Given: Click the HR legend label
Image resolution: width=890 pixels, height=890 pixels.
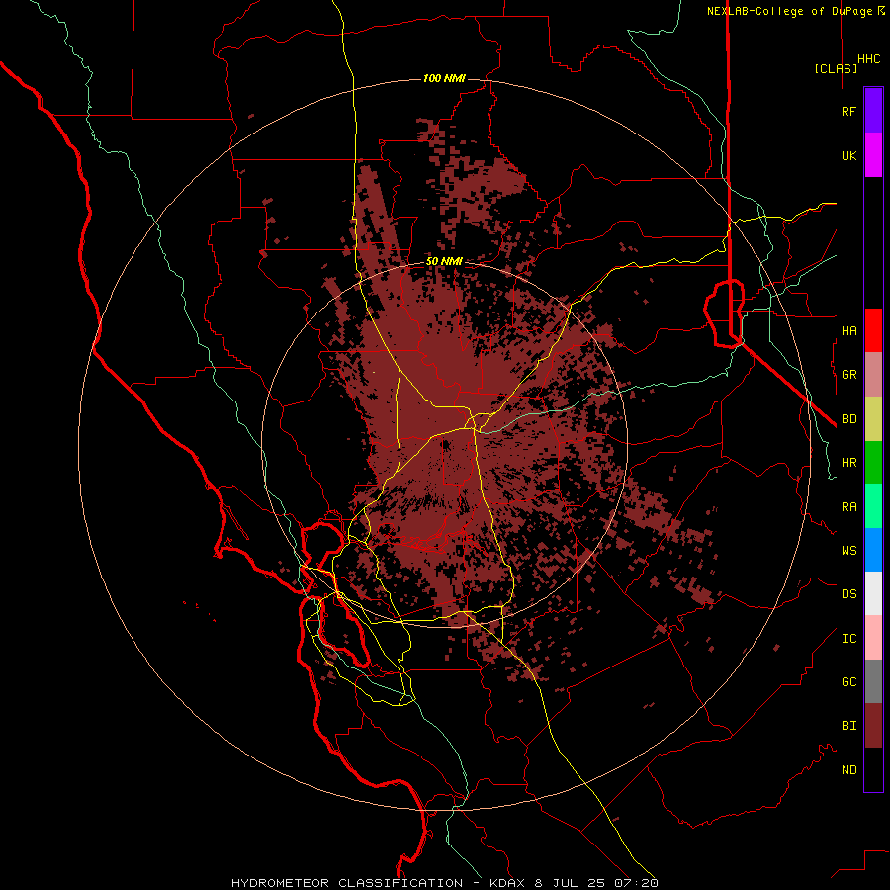Looking at the screenshot, I should pos(848,462).
